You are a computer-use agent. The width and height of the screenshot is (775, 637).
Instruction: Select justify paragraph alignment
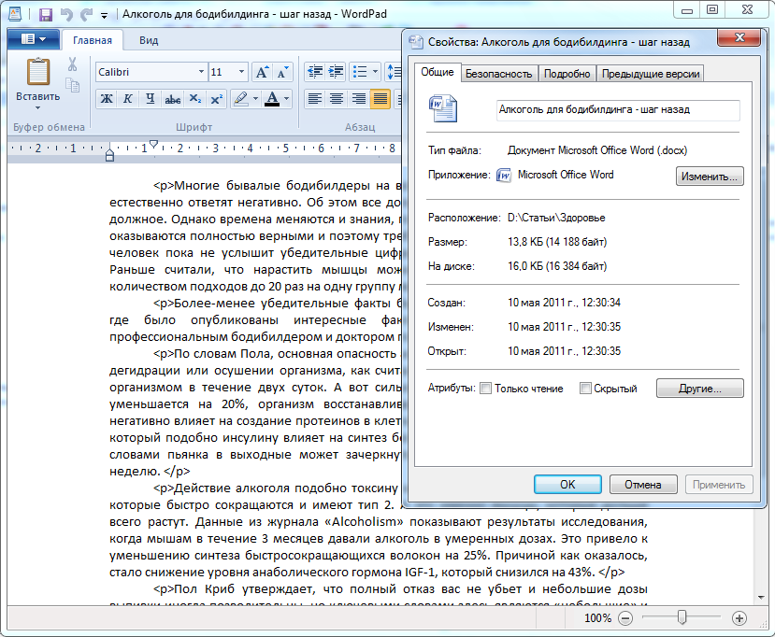point(380,99)
